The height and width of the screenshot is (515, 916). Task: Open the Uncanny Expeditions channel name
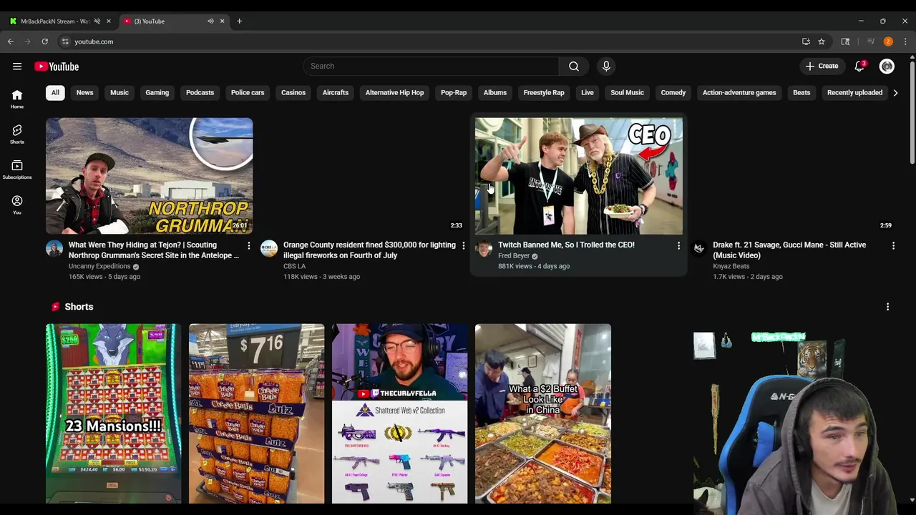[99, 267]
